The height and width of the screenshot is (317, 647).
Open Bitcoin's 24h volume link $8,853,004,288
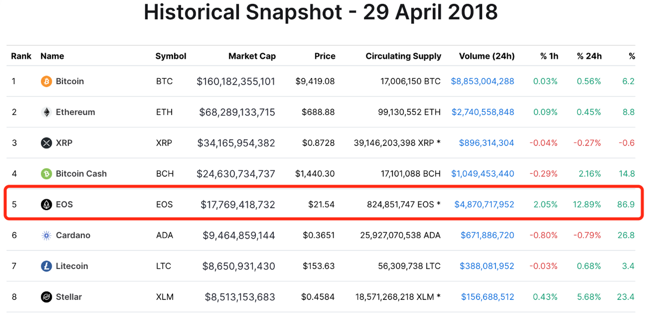coord(482,81)
